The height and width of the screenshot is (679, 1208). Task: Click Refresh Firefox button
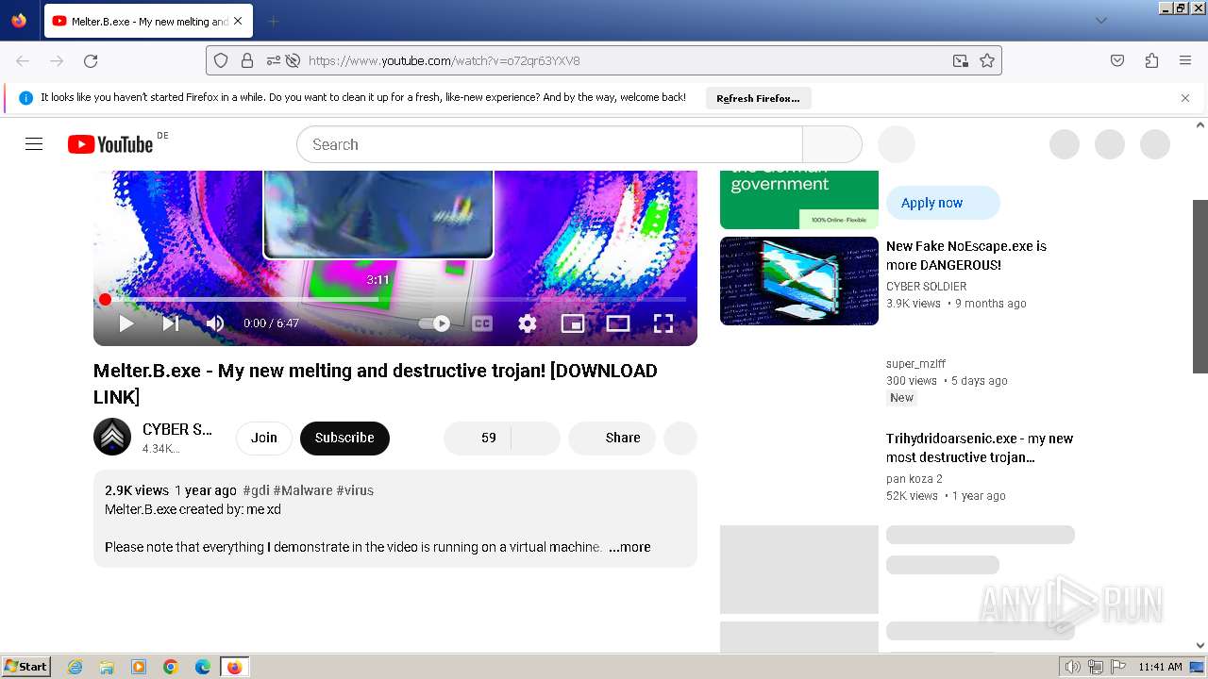click(758, 98)
